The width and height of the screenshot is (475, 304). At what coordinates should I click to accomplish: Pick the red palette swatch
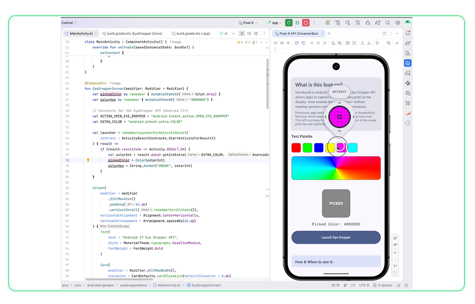tap(296, 148)
